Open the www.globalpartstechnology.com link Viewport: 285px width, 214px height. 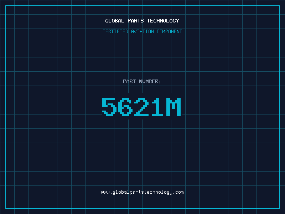[x=142, y=192]
